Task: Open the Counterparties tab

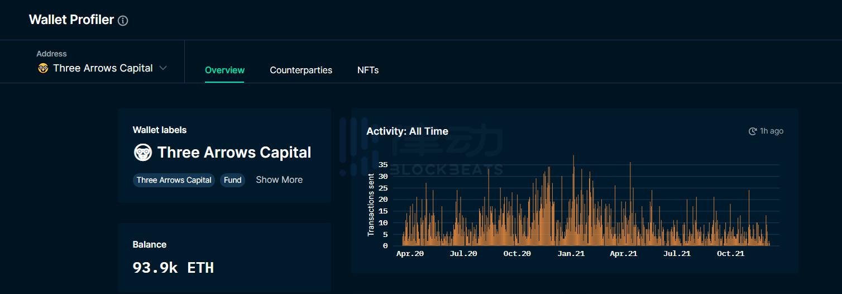Action: tap(301, 70)
